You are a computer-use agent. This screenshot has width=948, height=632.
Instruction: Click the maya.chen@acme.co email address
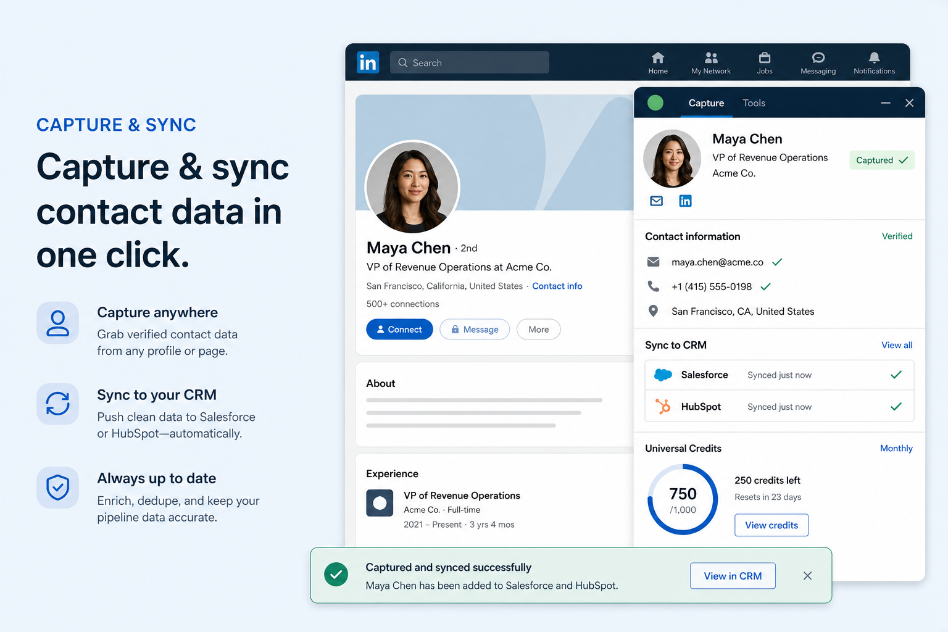click(x=717, y=262)
